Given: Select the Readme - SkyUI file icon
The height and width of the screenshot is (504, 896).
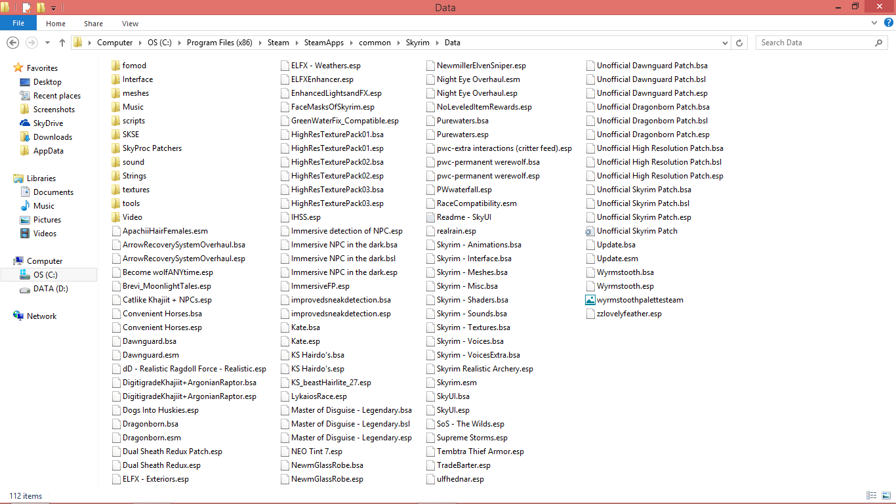Looking at the screenshot, I should (430, 217).
